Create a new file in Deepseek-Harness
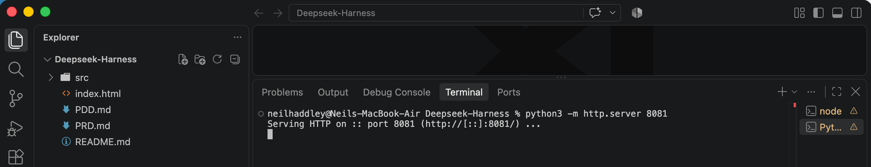 click(x=183, y=59)
